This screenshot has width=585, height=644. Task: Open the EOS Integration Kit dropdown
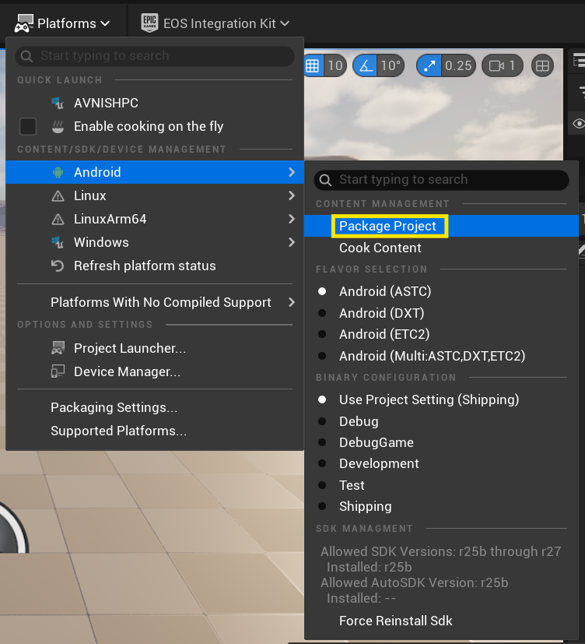point(215,23)
